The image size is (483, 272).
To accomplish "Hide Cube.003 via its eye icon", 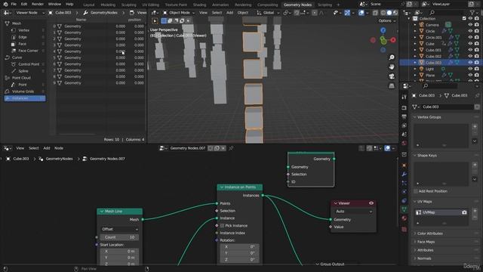I will 470,63.
